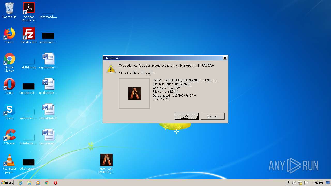Launch FileZilla Client shortcut

click(x=29, y=36)
